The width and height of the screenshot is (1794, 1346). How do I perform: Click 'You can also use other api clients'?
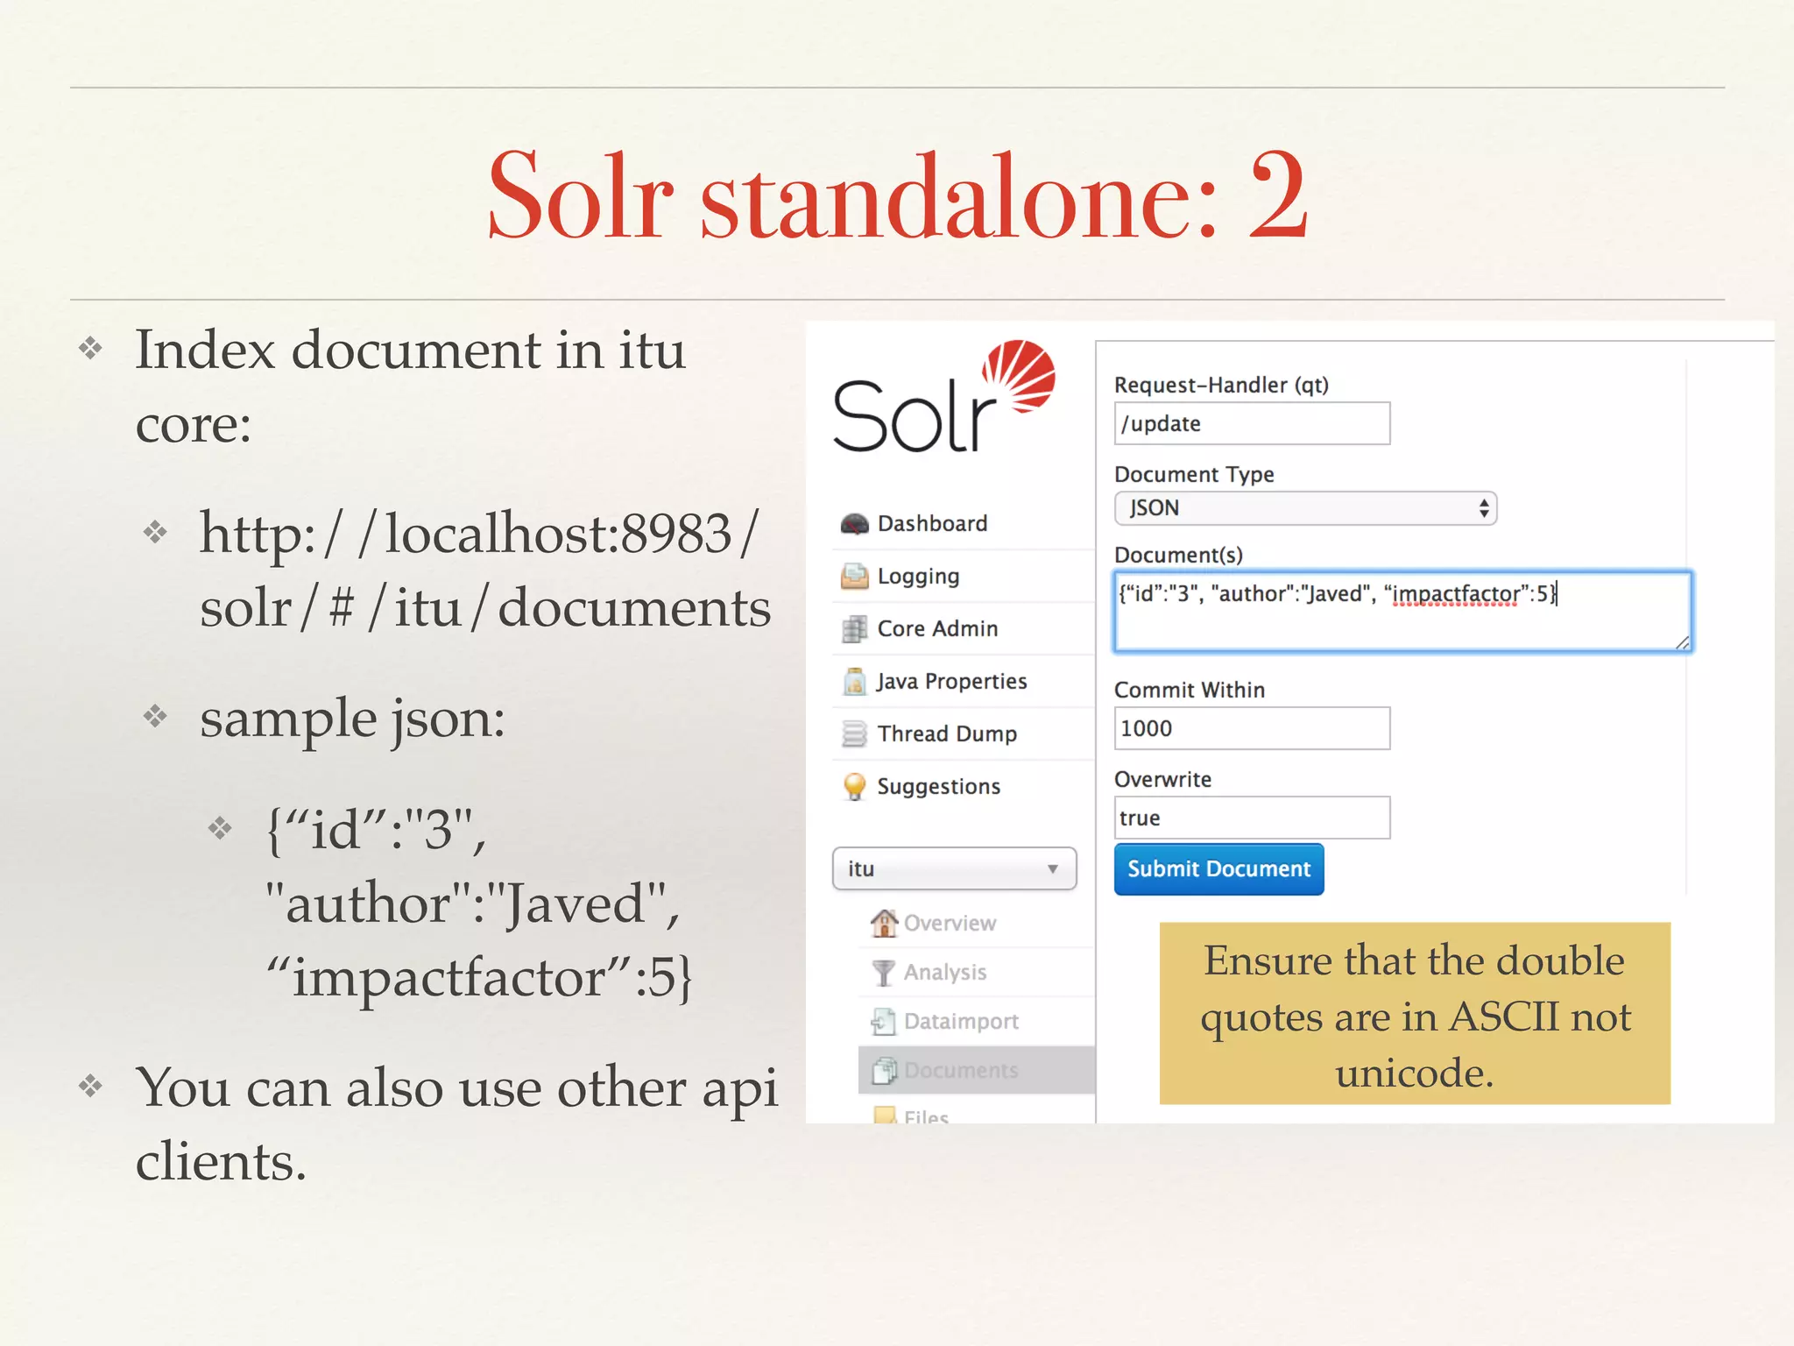(x=456, y=1123)
